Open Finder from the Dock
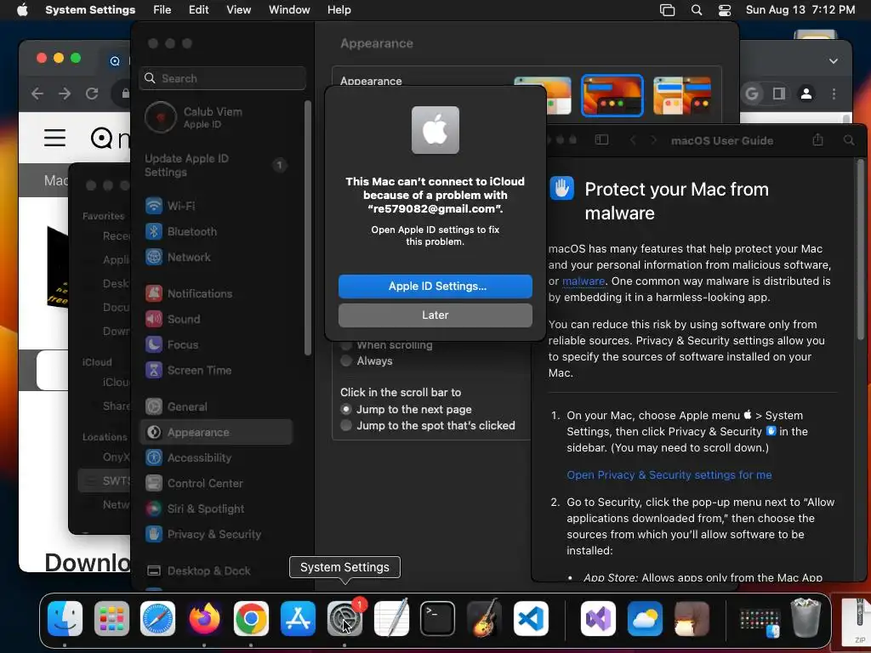 (65, 618)
